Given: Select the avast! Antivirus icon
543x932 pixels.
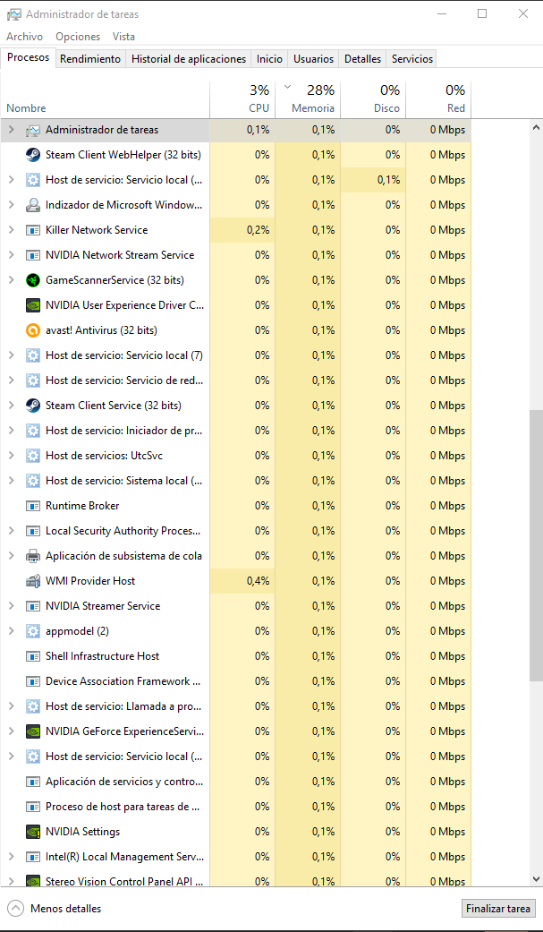Looking at the screenshot, I should [x=33, y=330].
